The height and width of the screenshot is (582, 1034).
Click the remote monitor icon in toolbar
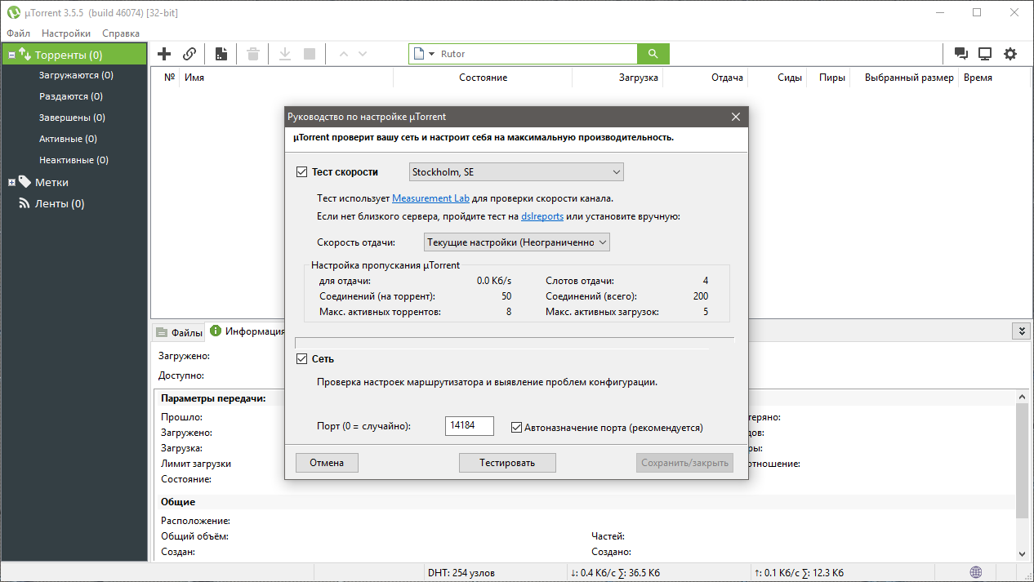point(985,54)
